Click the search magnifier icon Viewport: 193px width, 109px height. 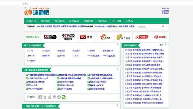point(163,26)
